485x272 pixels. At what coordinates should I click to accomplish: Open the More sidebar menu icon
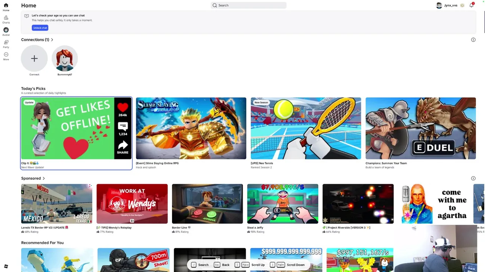tap(6, 54)
